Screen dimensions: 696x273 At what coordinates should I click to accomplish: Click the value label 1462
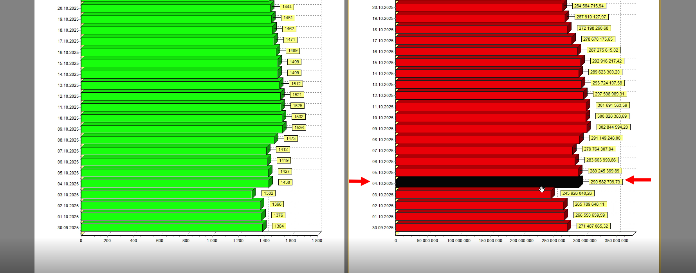tap(289, 29)
